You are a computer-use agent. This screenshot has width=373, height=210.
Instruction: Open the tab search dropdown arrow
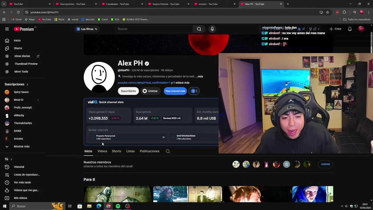(4, 4)
